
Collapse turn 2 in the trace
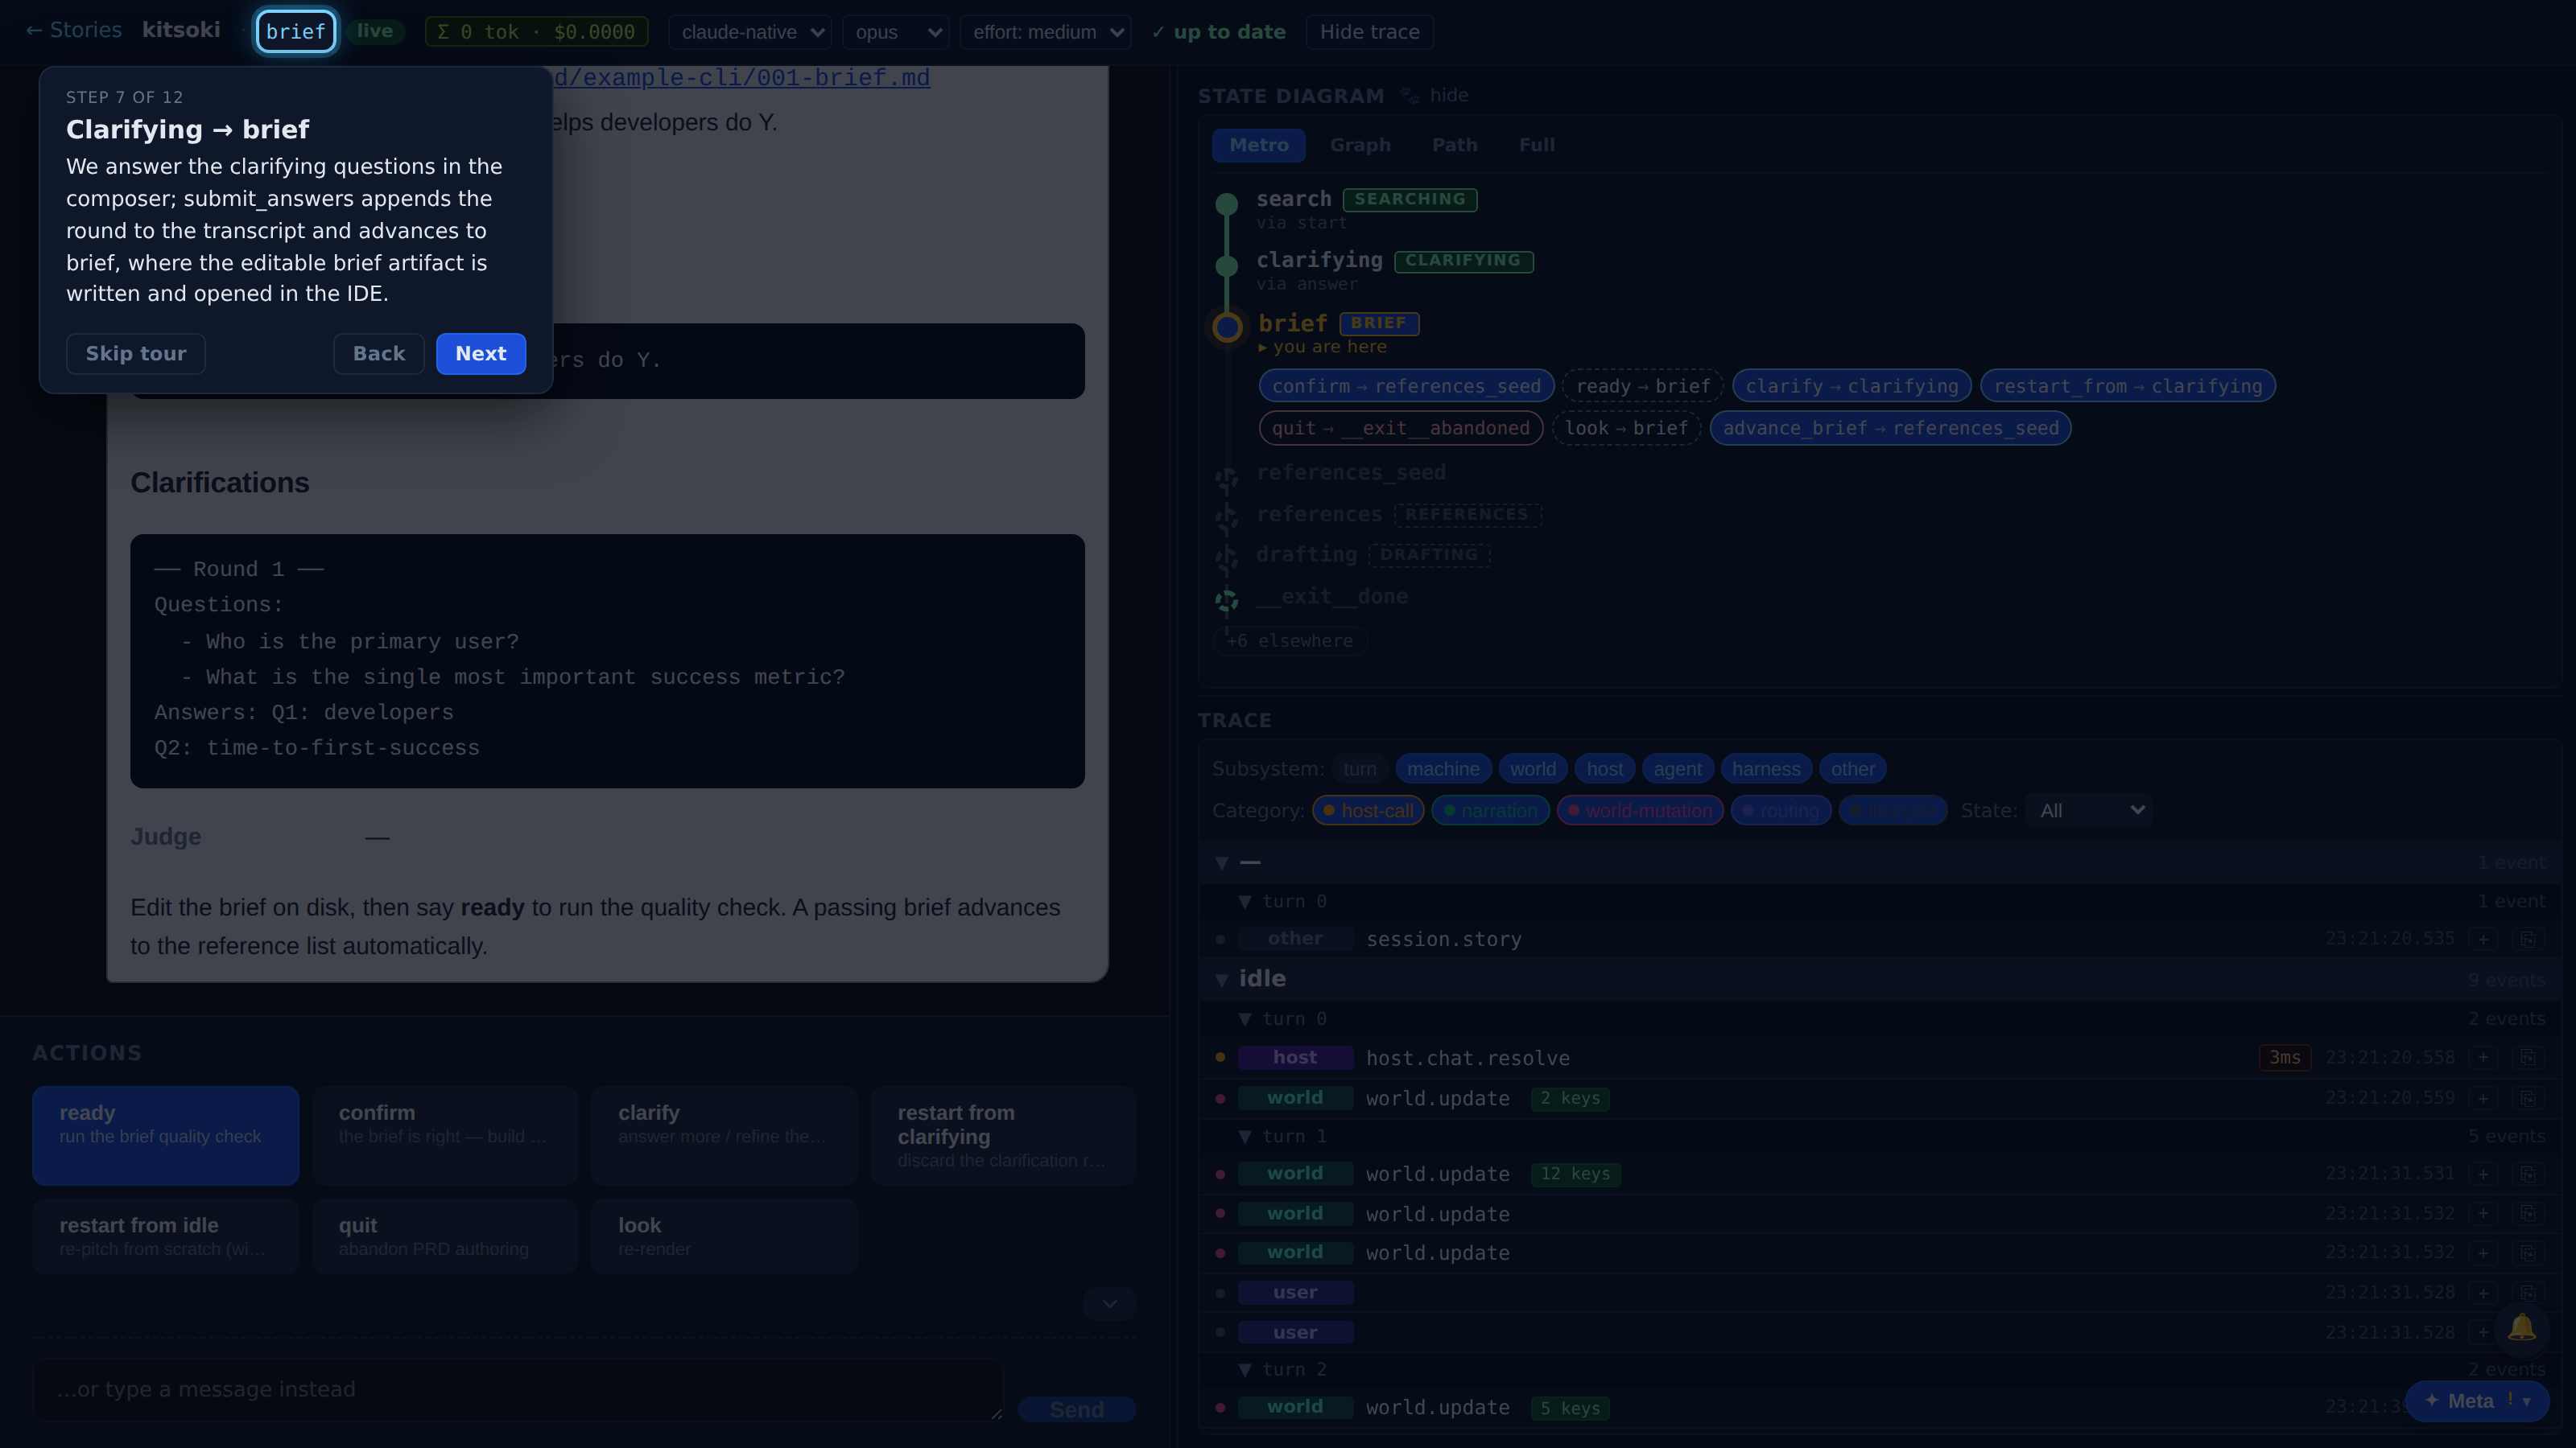(1245, 1369)
